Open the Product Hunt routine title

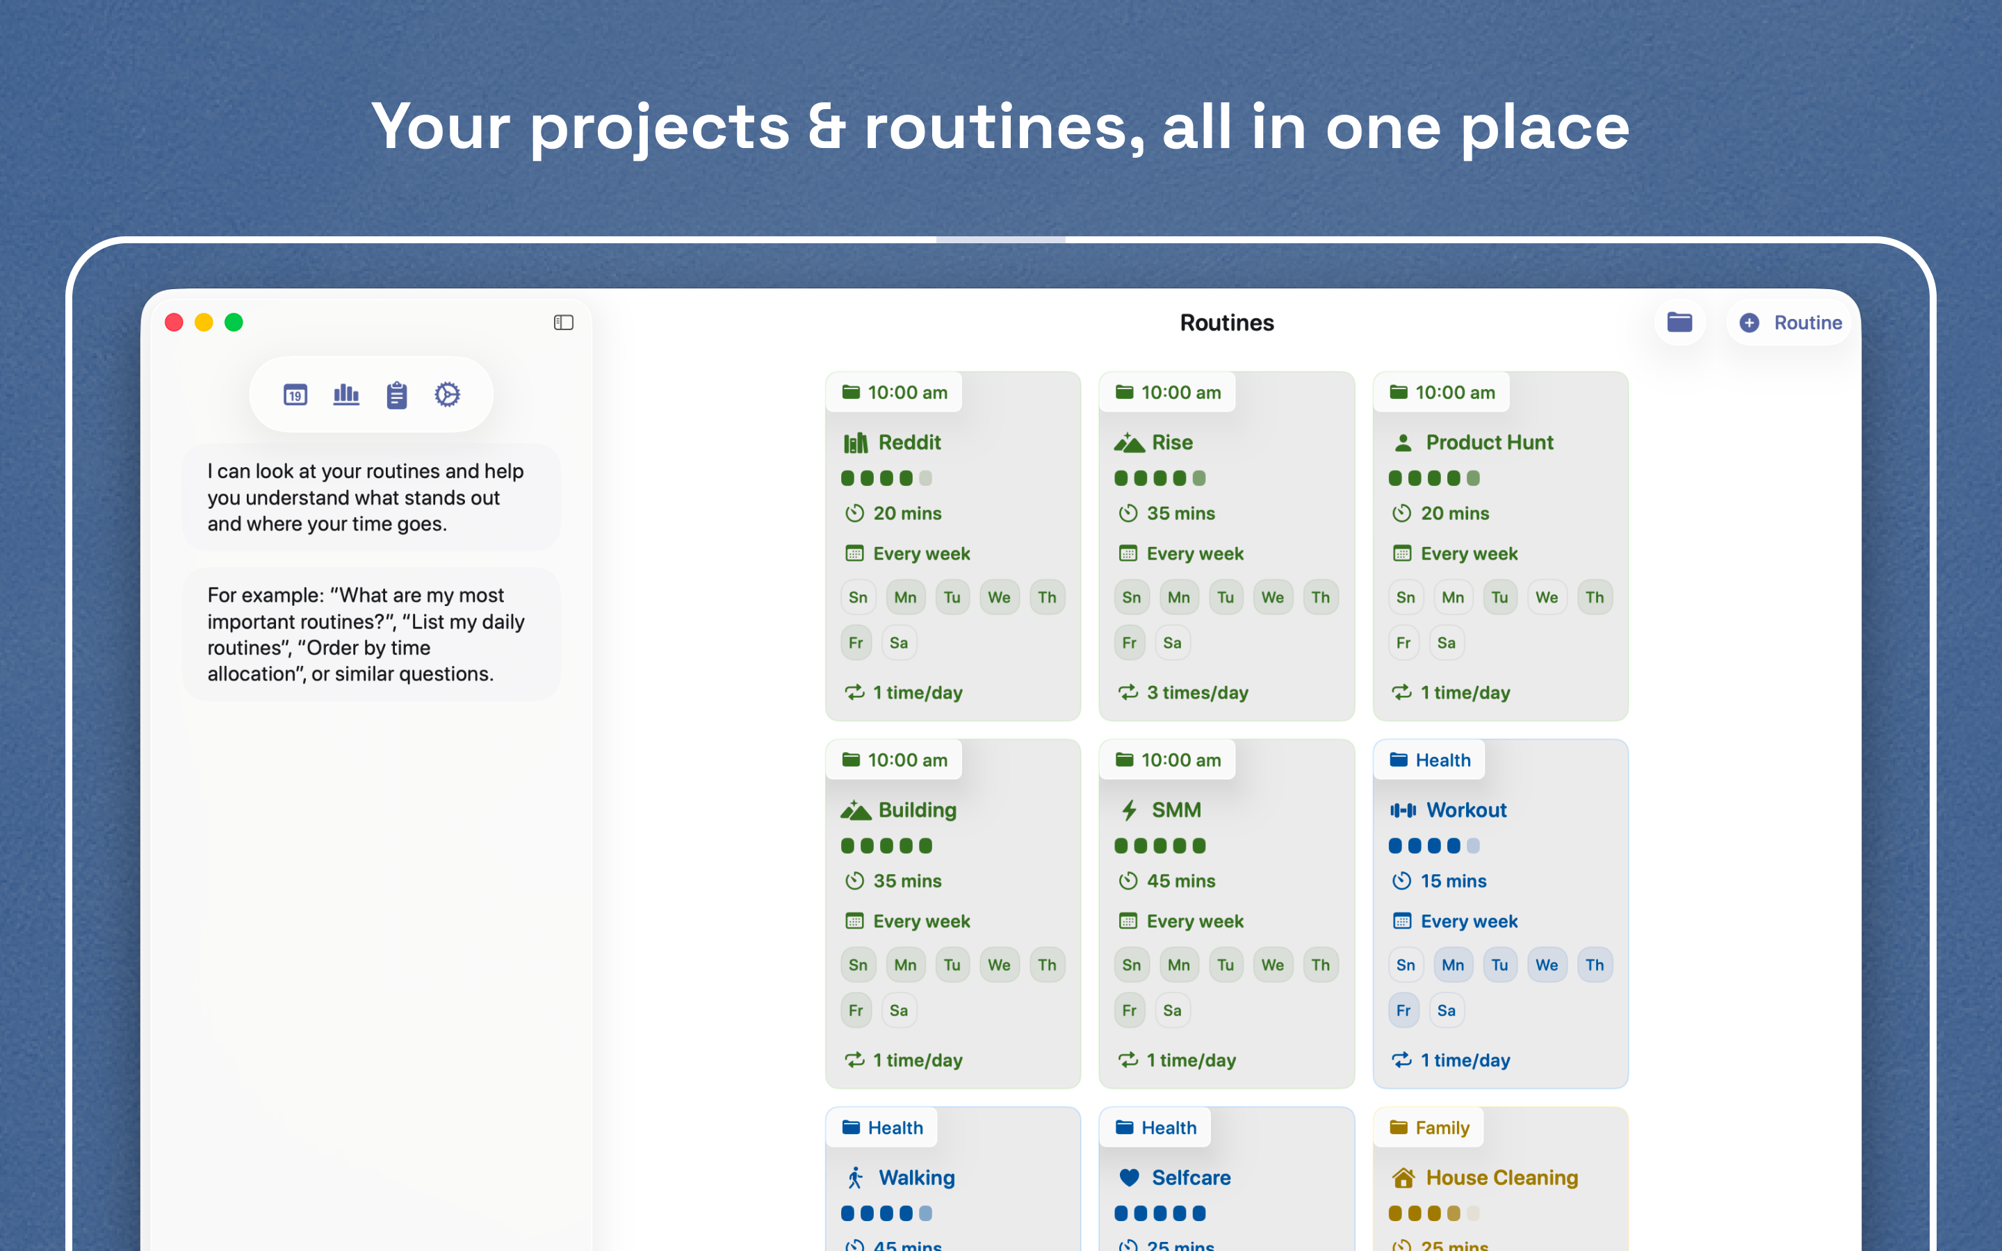point(1489,443)
